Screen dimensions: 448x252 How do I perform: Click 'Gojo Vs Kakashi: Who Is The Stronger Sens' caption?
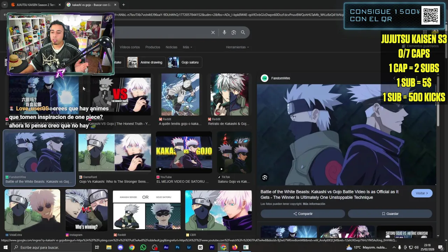[x=114, y=182]
